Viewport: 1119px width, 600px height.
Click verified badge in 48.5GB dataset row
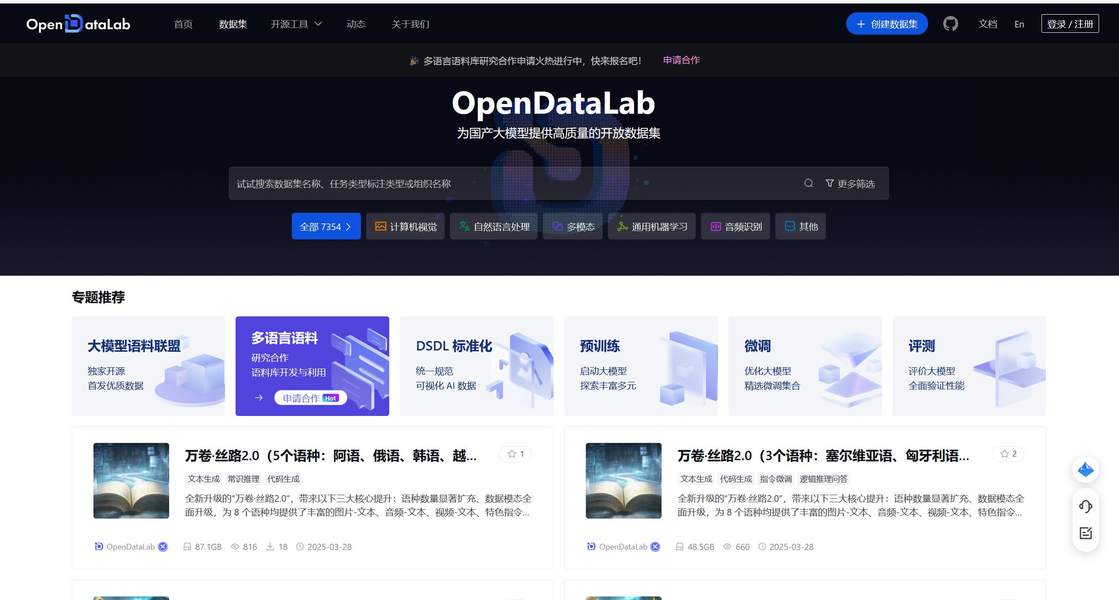click(x=655, y=547)
